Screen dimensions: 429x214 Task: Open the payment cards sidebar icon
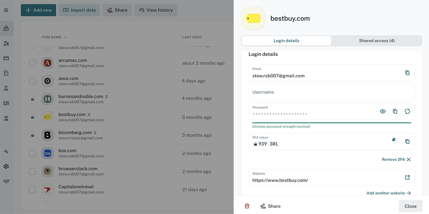[x=6, y=58]
